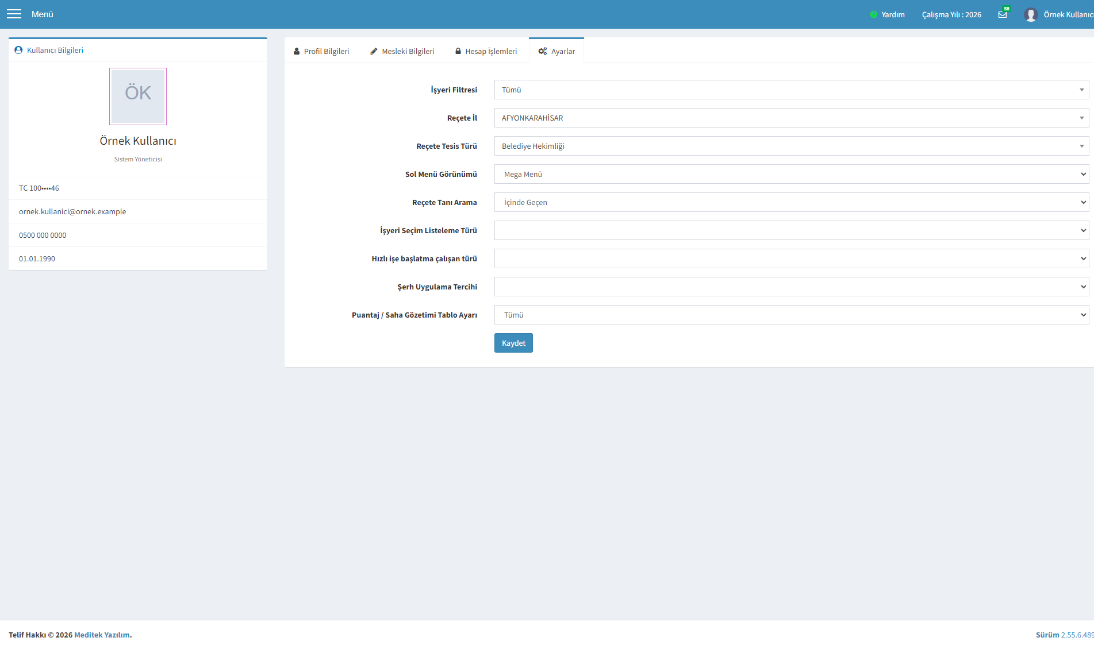The image size is (1094, 649).
Task: Click the lock icon on Hesap İşlemleri
Action: tap(458, 51)
